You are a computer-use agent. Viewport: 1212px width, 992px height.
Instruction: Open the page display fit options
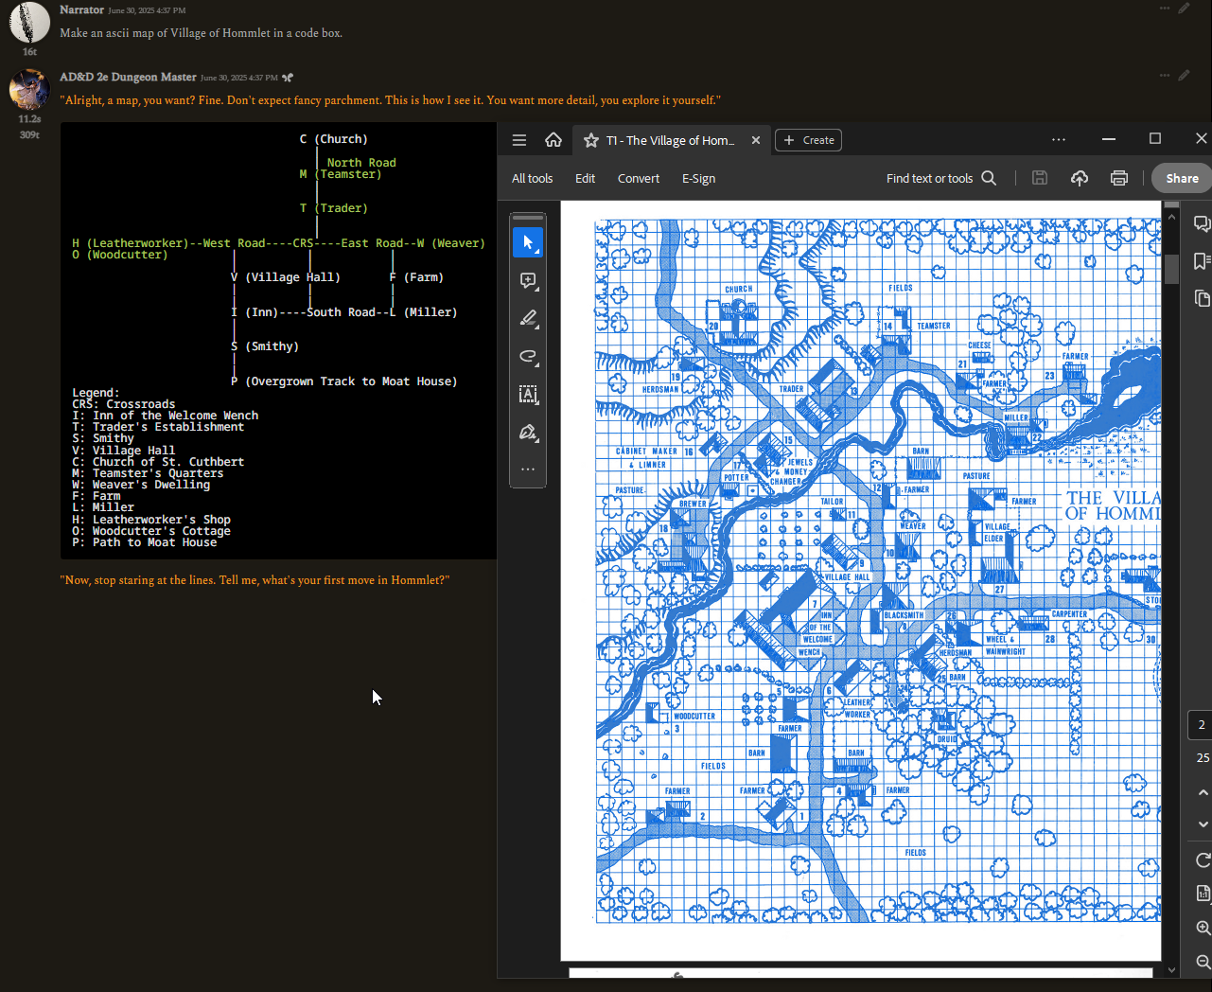1203,894
